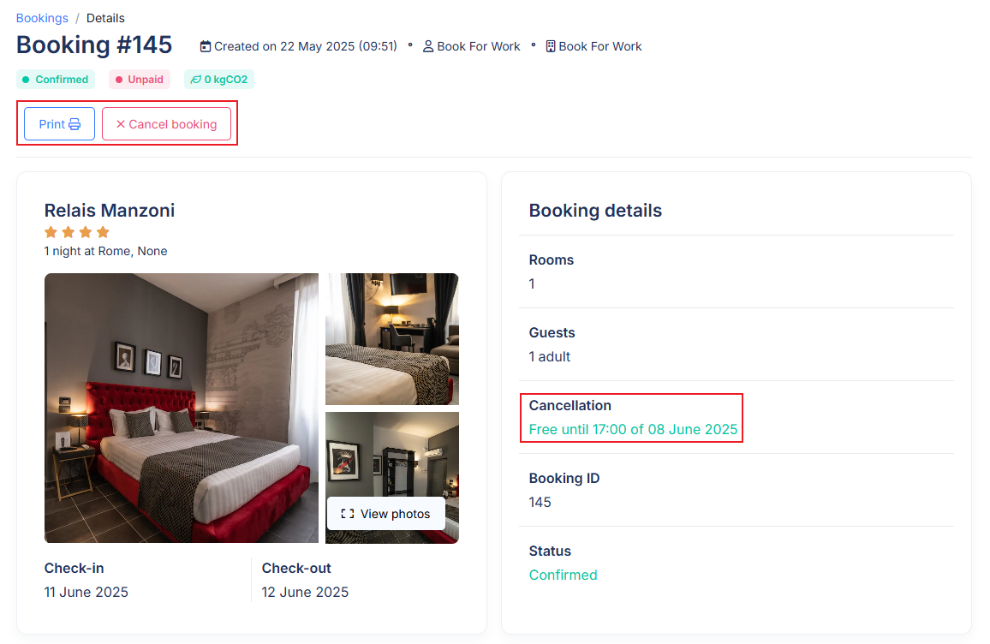Click the building icon before Book For Work
Image resolution: width=990 pixels, height=644 pixels.
[551, 47]
